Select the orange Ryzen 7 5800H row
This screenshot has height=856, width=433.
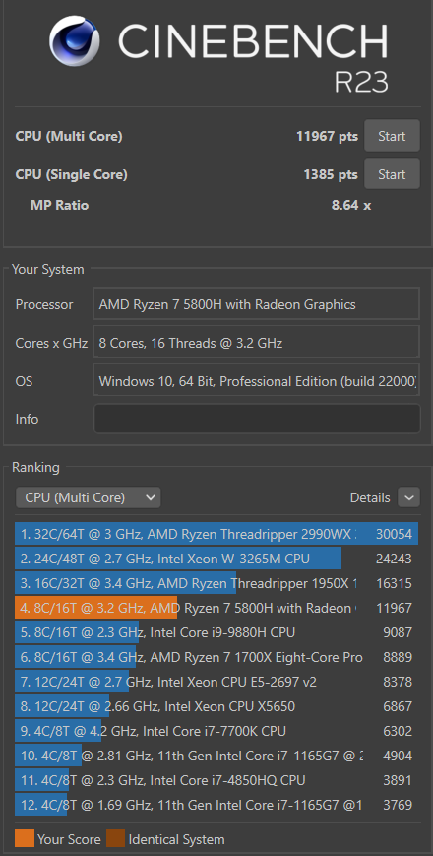pyautogui.click(x=216, y=608)
